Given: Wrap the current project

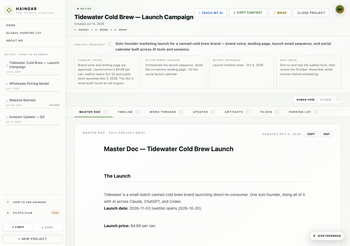Looking at the screenshot, I should click(x=280, y=13).
